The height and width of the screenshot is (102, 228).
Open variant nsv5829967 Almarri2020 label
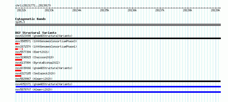pos(34,79)
